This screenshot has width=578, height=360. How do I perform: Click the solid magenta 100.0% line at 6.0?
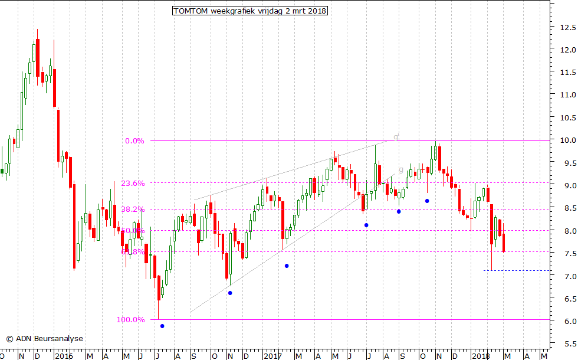pos(350,319)
